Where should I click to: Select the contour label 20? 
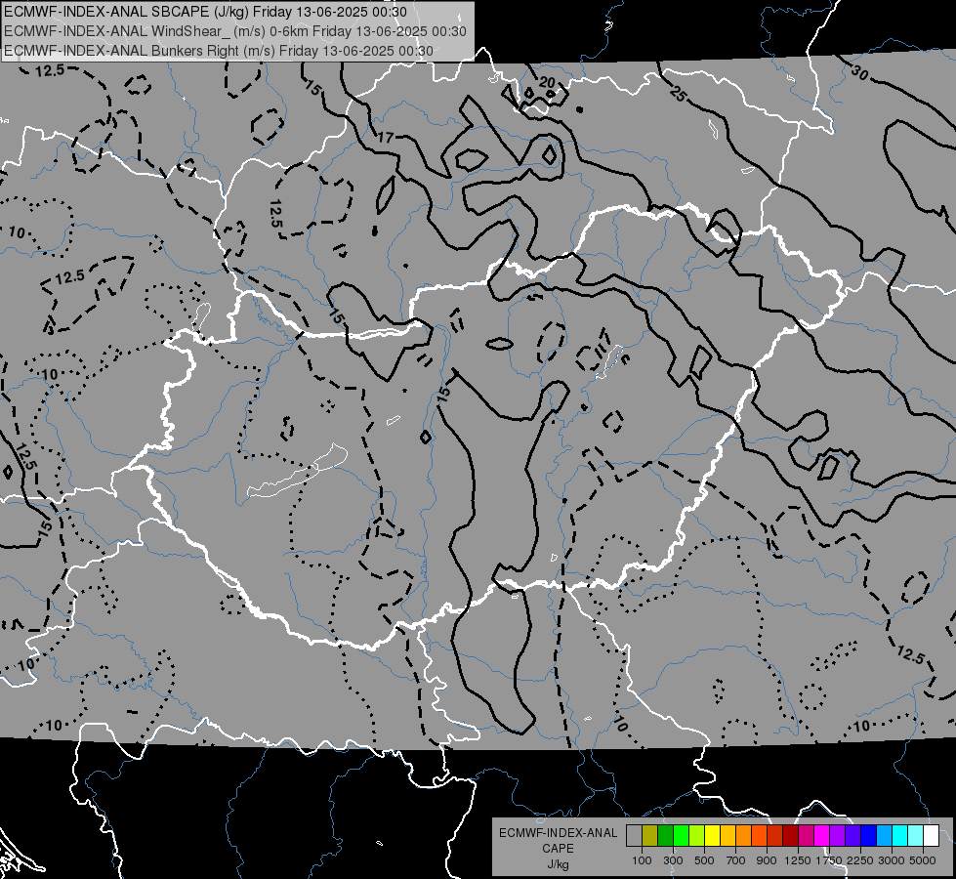pos(547,82)
